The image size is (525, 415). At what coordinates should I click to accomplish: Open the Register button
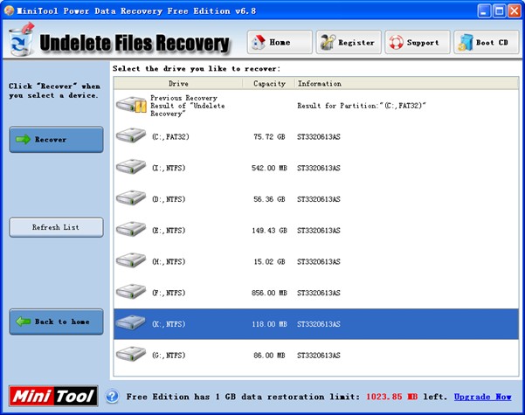click(x=349, y=42)
